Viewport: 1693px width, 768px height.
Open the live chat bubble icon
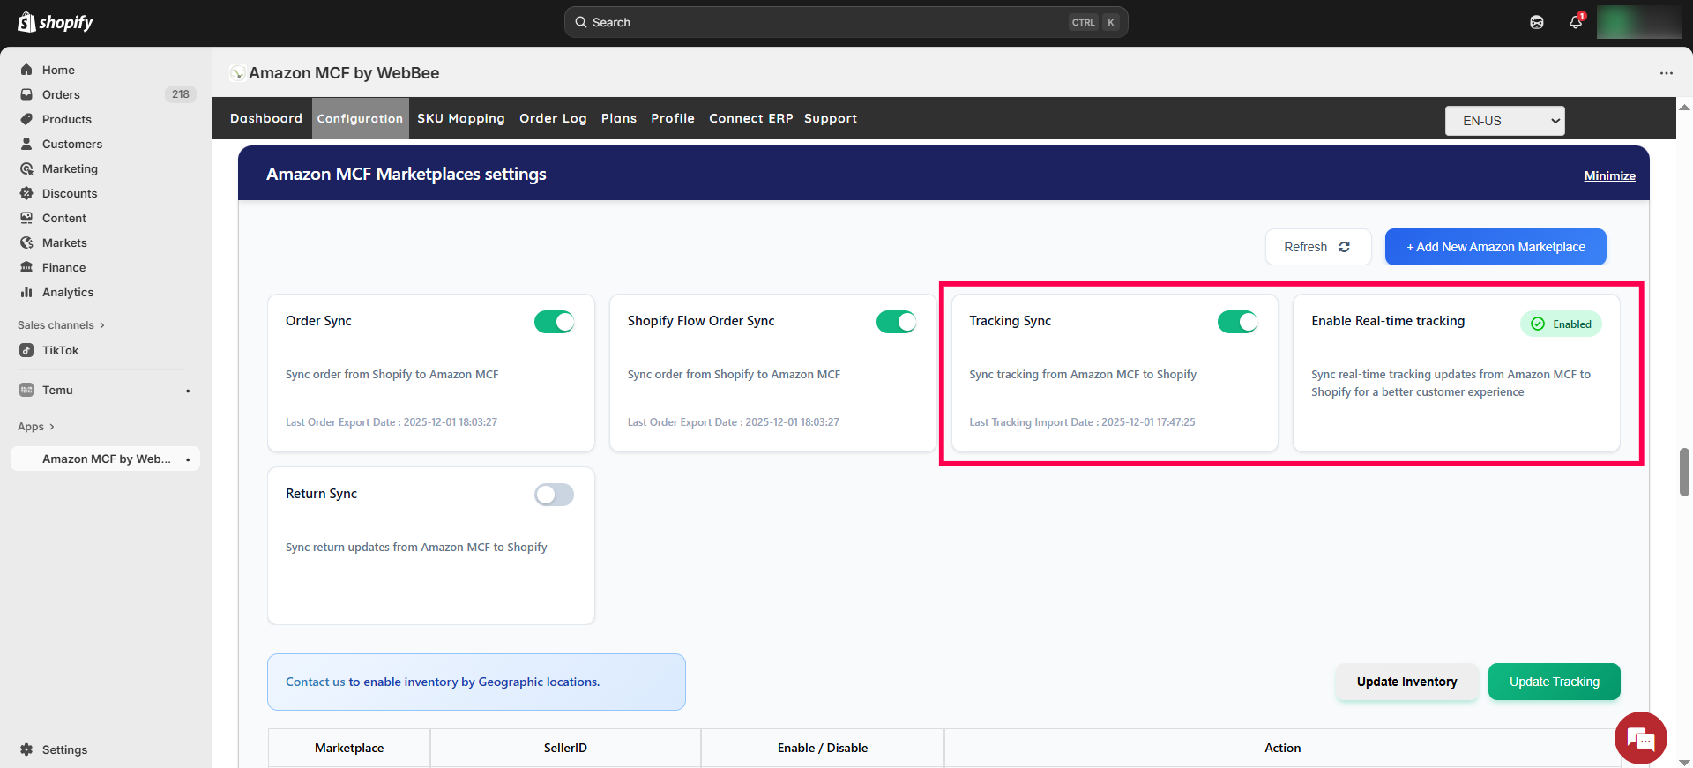(x=1640, y=738)
